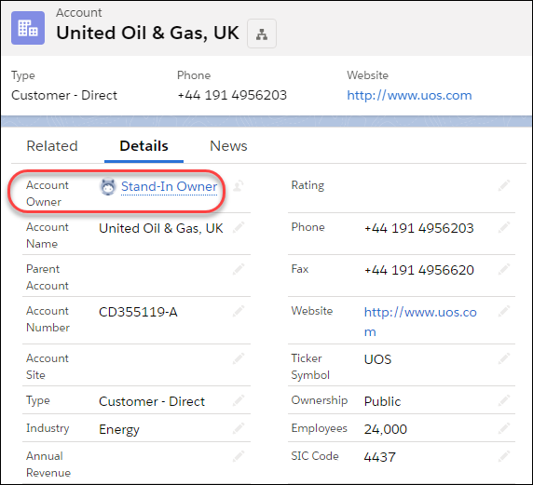The image size is (533, 485).
Task: Click Stand-In Owner avatar icon
Action: point(108,187)
